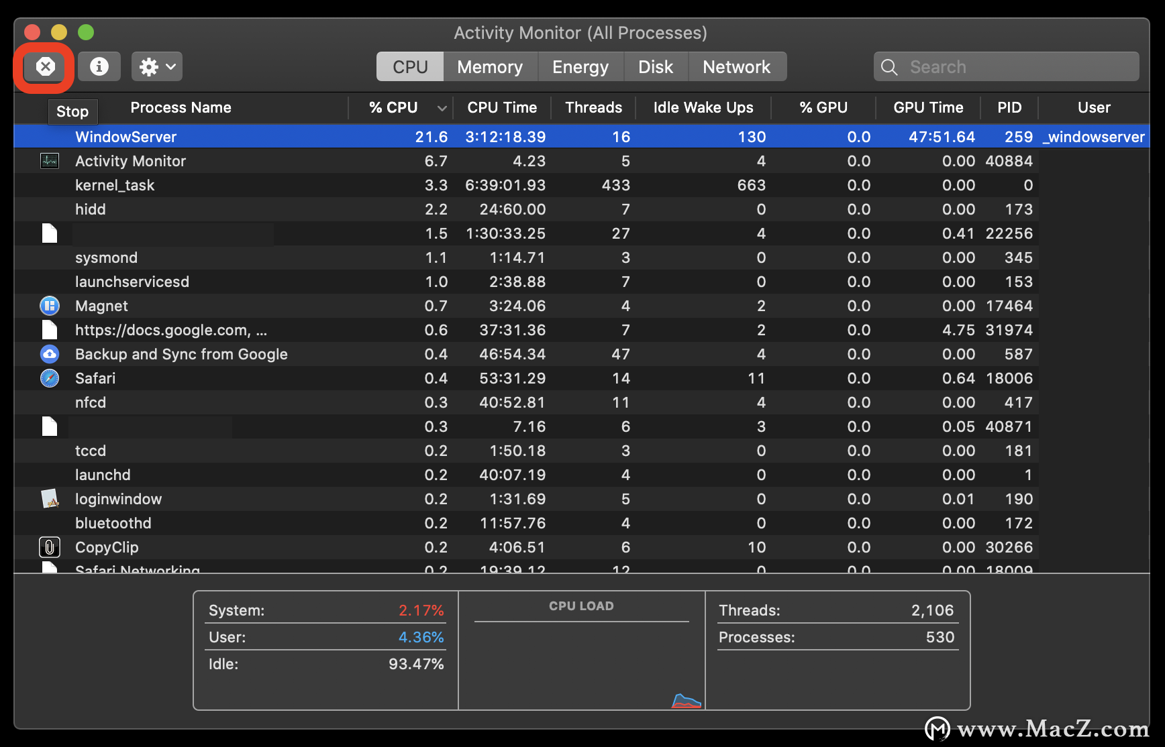This screenshot has height=747, width=1165.
Task: Sort by Process Name column
Action: click(x=181, y=107)
